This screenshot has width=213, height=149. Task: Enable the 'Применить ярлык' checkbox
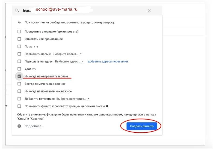(19, 54)
